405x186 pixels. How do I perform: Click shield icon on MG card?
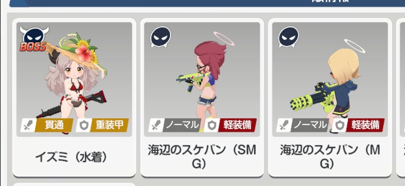tap(339, 125)
